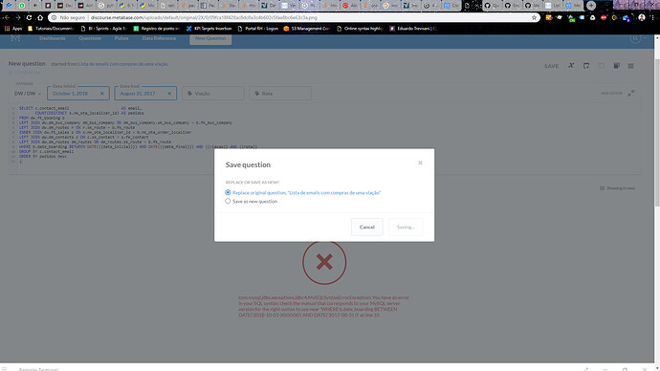Click the disabled "Saving..." button
The width and height of the screenshot is (660, 371).
coord(406,227)
